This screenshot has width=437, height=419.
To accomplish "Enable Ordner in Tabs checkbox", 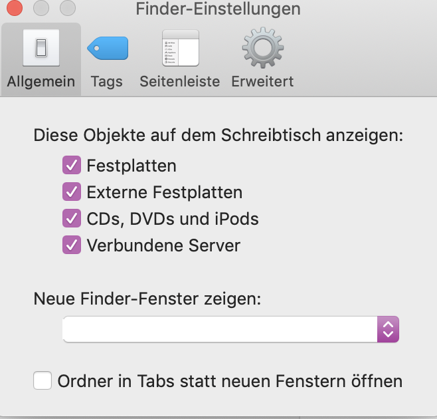I will tap(43, 381).
